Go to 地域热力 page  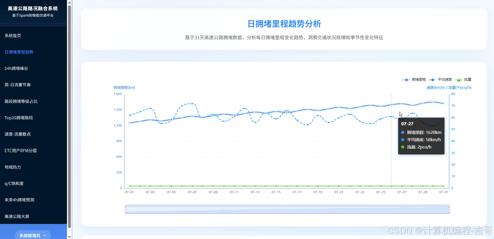(13, 167)
